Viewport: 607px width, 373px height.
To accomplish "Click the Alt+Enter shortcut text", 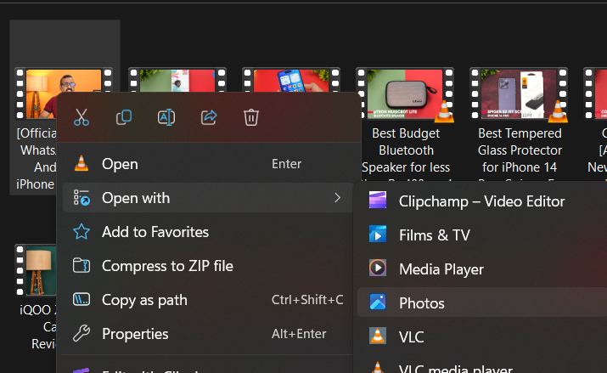I will (299, 334).
